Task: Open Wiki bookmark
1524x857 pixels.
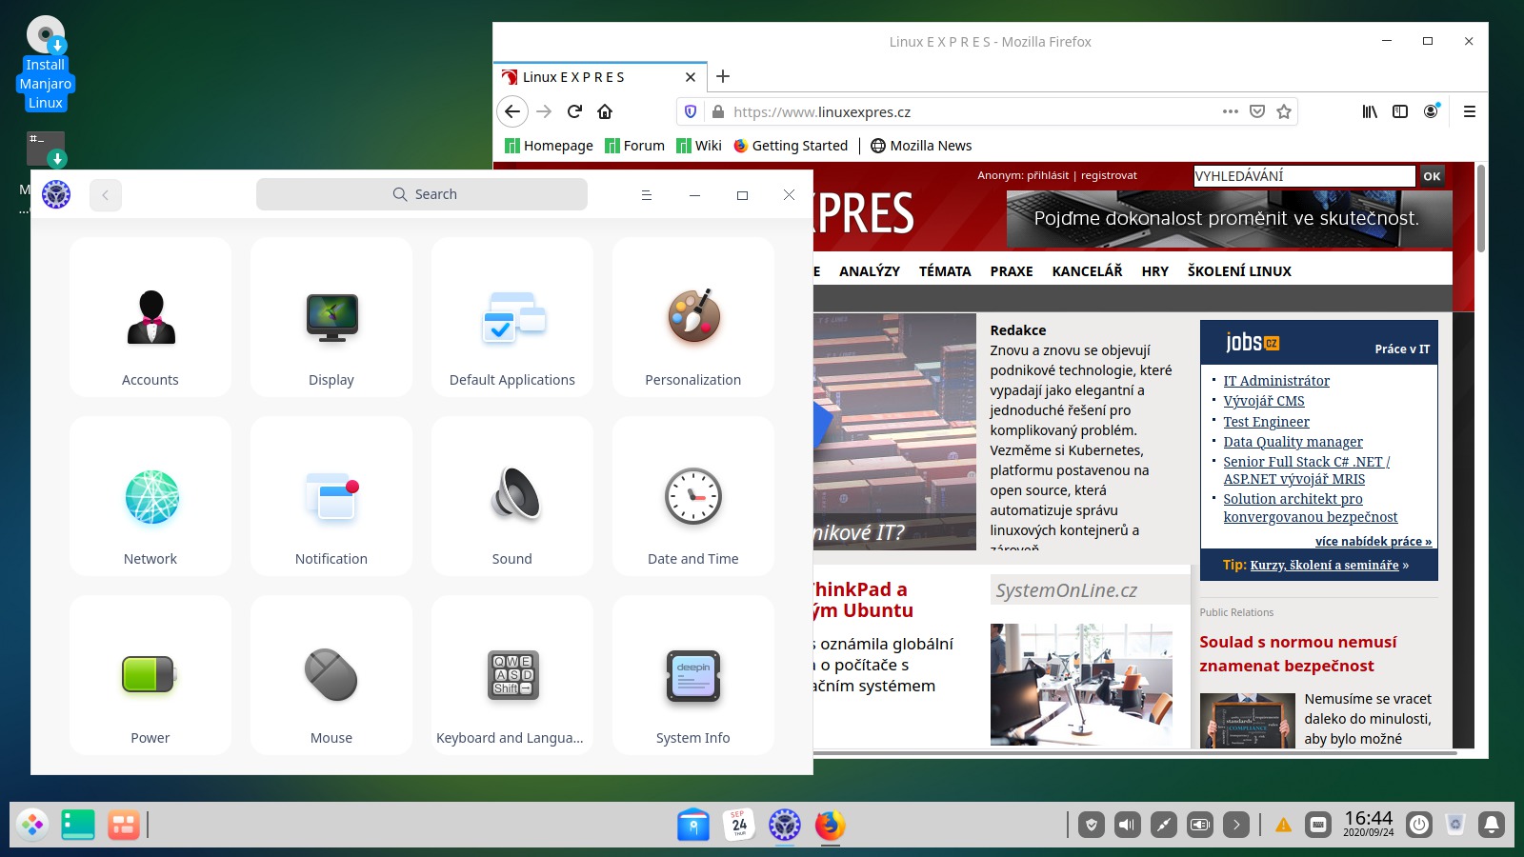Action: 699,146
